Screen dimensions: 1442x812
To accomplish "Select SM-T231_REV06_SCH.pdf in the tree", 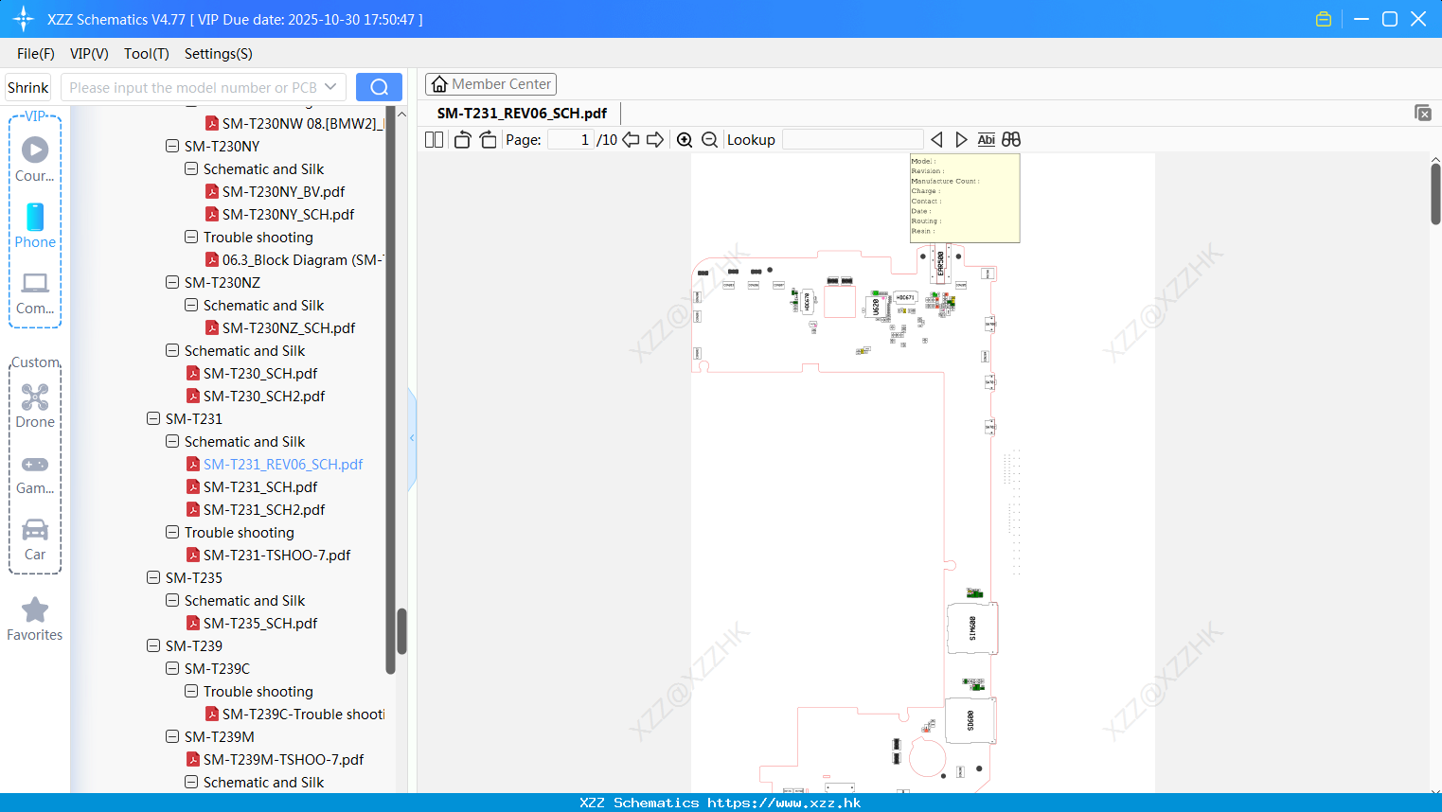I will [283, 464].
